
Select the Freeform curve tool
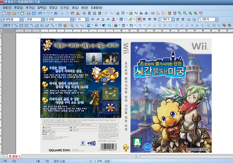pos(42,25)
